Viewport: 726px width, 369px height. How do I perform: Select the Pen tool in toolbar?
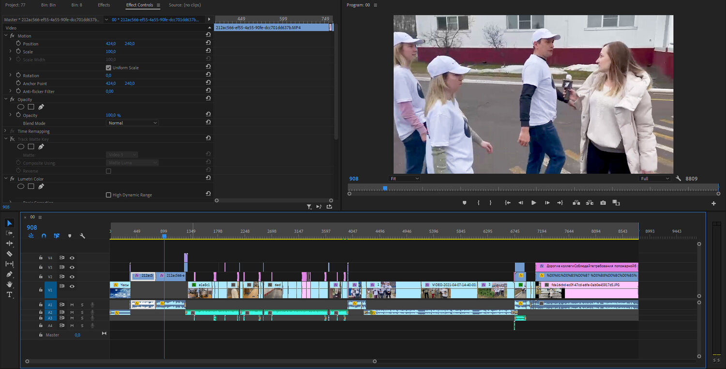point(9,274)
